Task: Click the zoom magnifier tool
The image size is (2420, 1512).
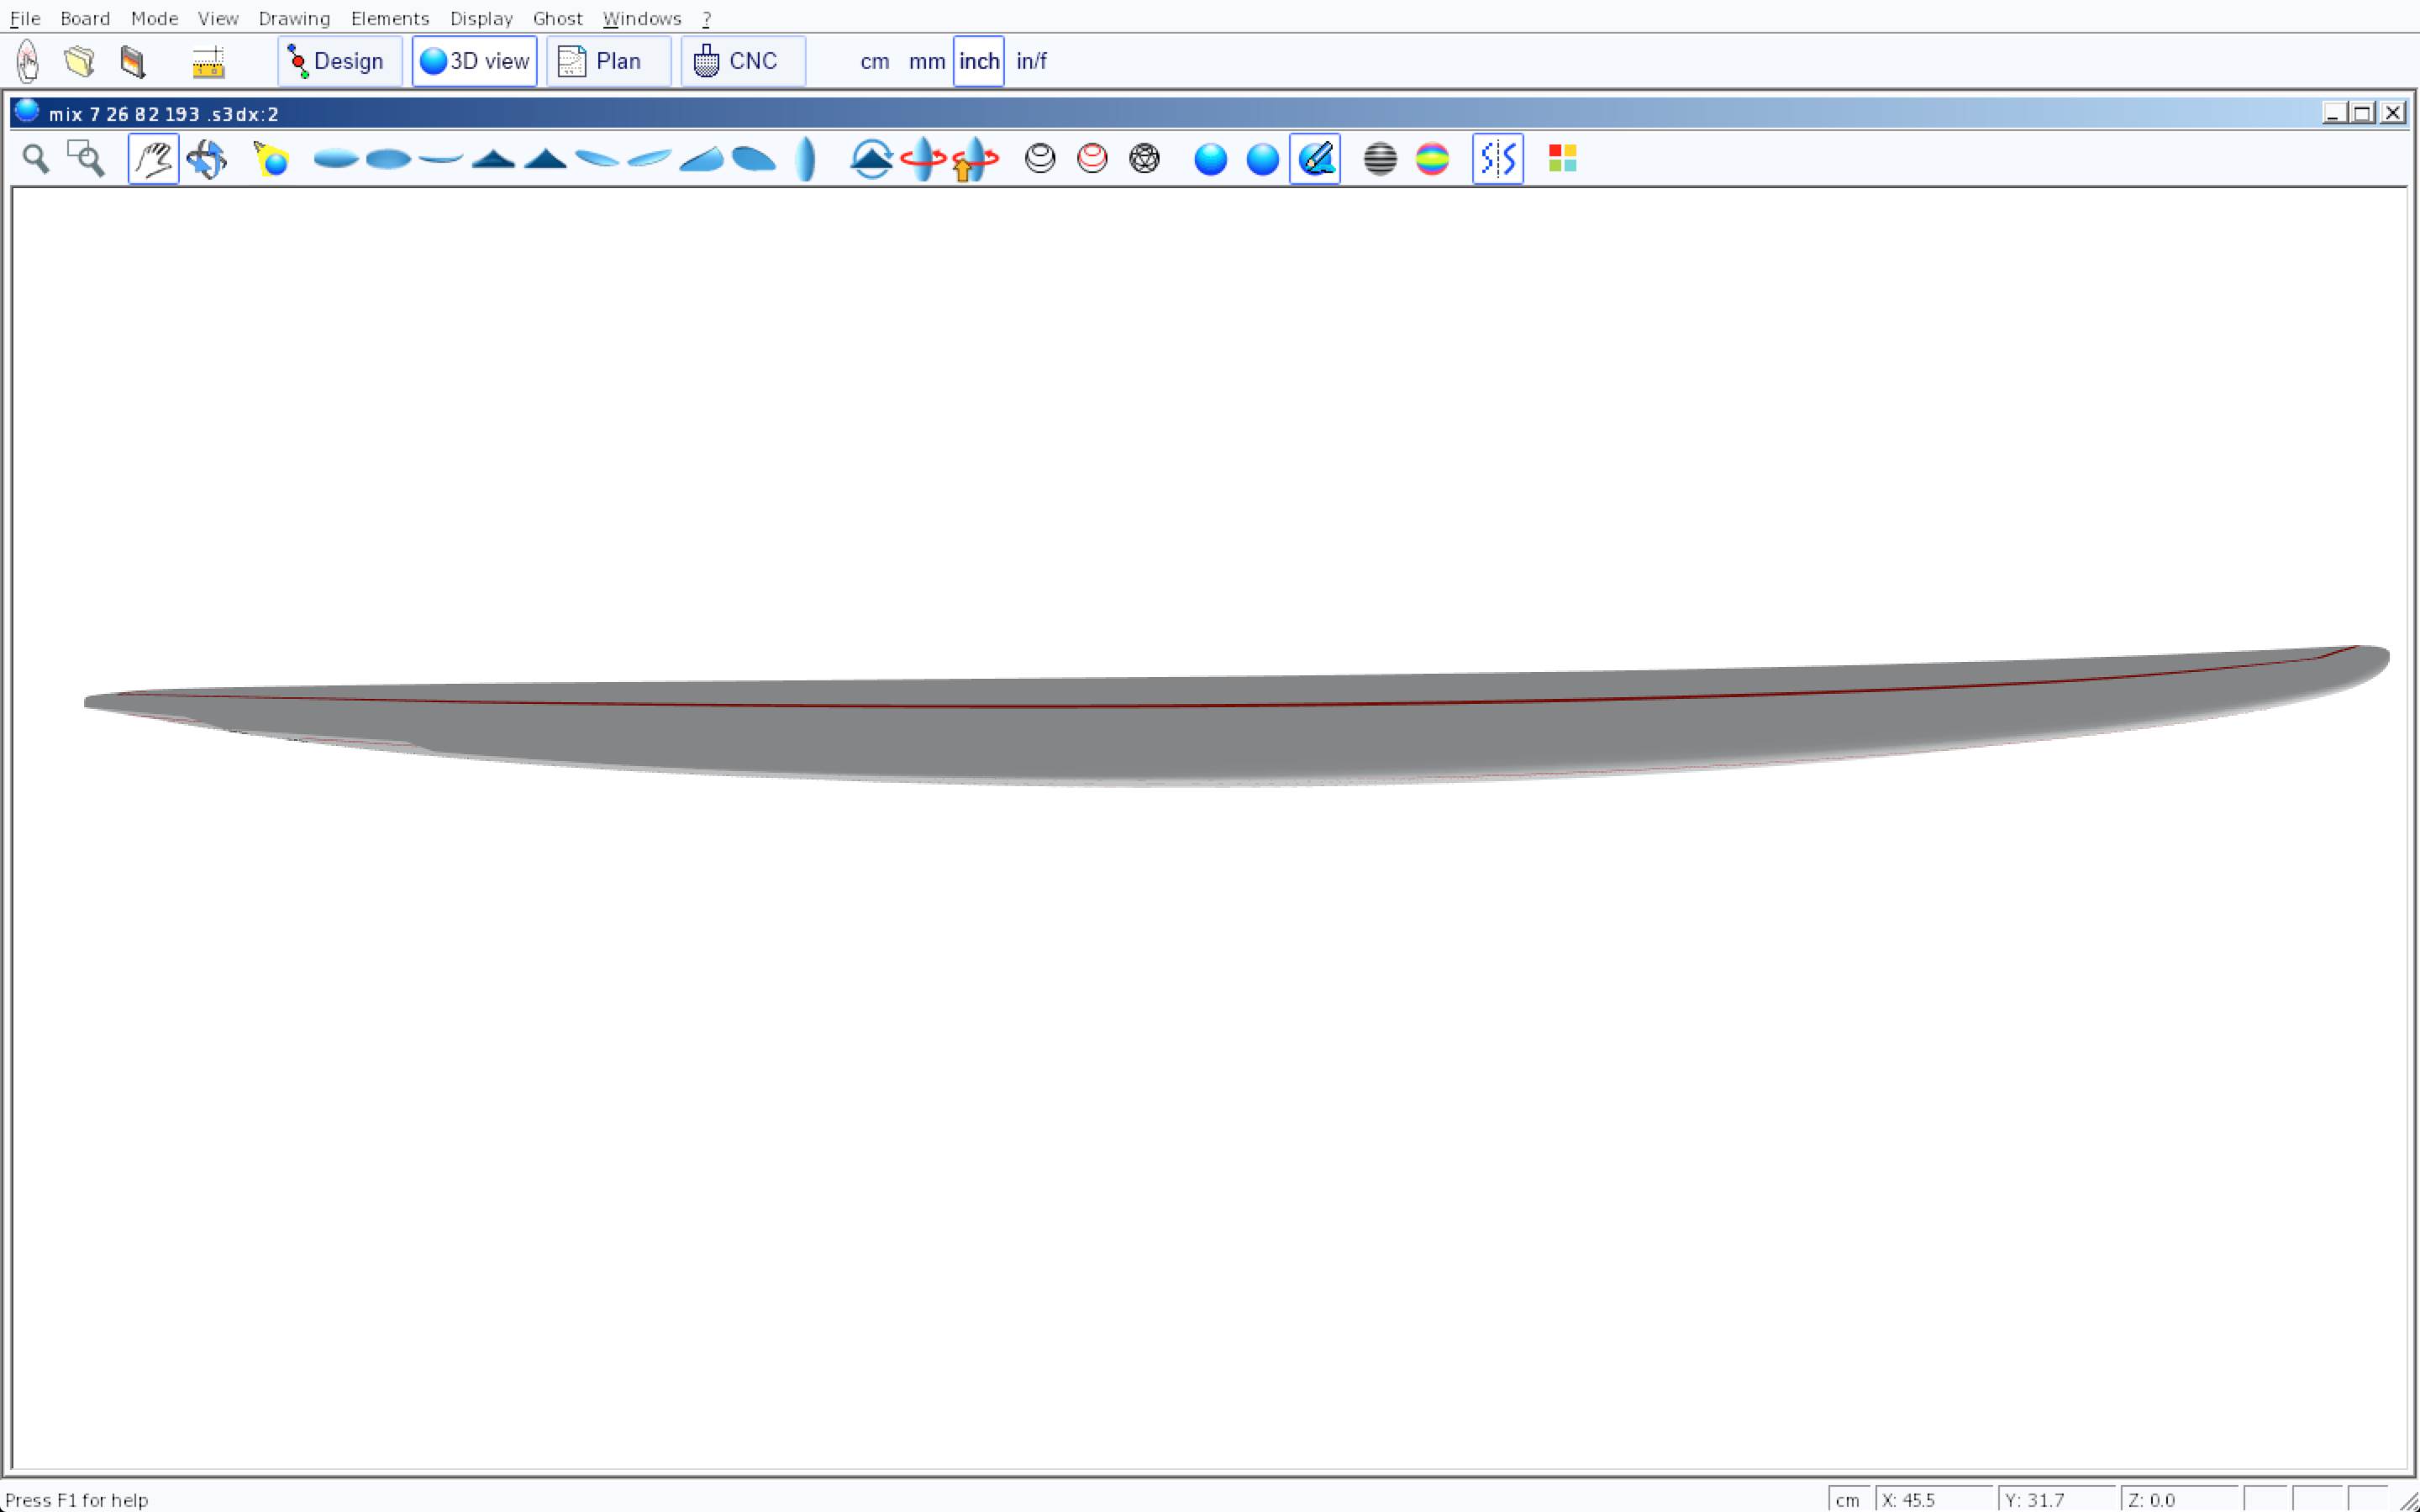Action: [x=36, y=159]
